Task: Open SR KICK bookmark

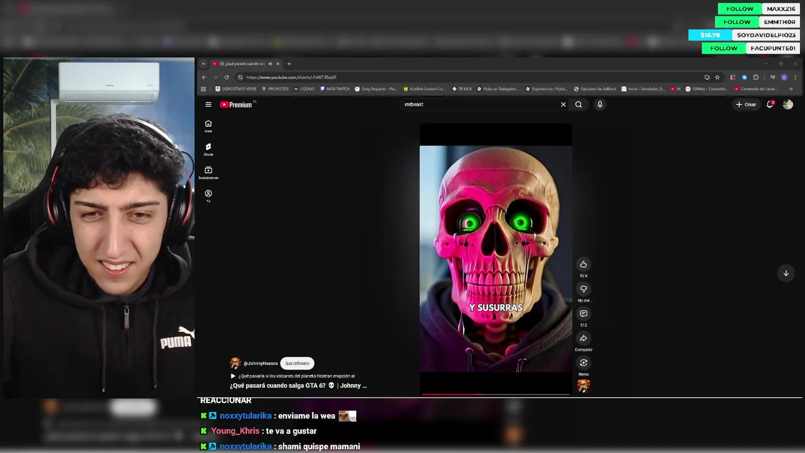Action: [462, 89]
